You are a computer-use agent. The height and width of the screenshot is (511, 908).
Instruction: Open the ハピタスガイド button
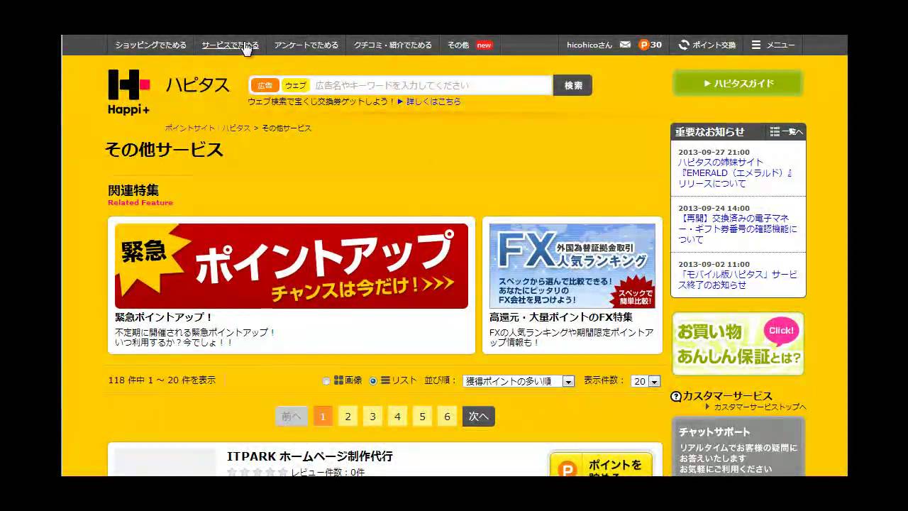click(738, 83)
